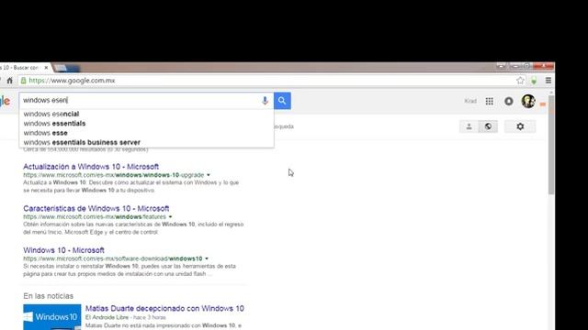Viewport: 588px width, 330px height.
Task: Go to the browser home page icon
Action: click(x=10, y=81)
